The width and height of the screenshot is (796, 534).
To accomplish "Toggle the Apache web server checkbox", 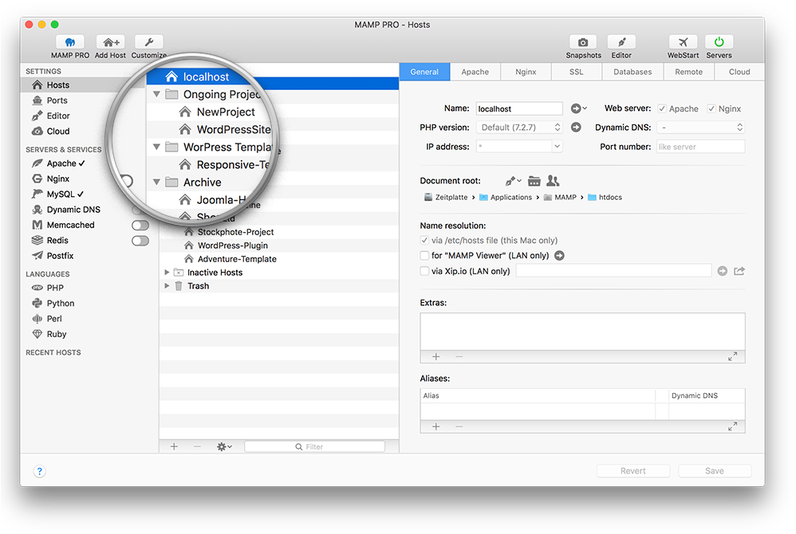I will (662, 108).
